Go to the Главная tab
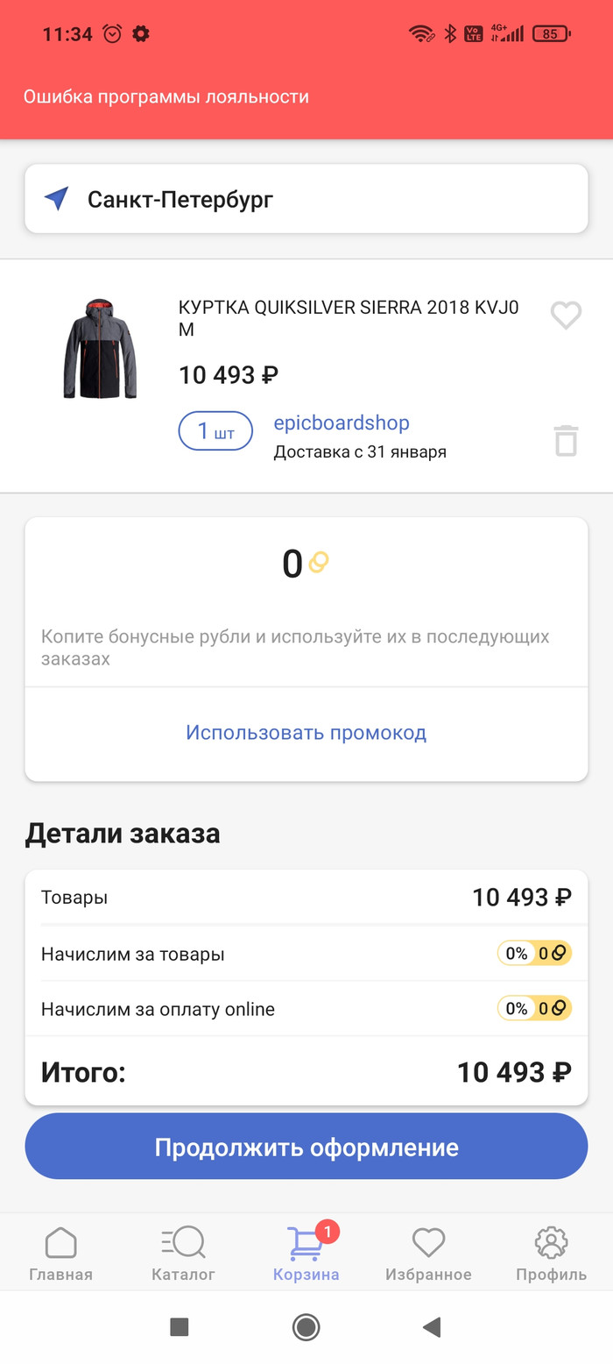 point(60,1254)
